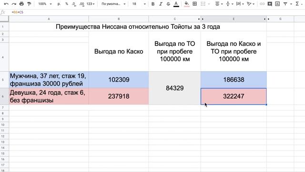Select column C header
Screen dimensions: 305x172
click(174, 19)
